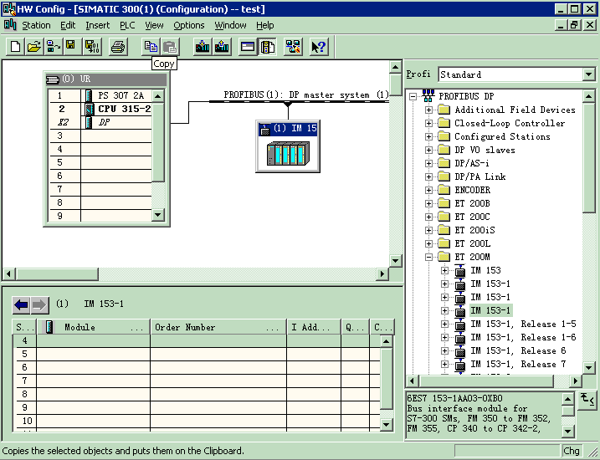Open the Profile Standard dropdown
Image resolution: width=600 pixels, height=460 pixels.
click(588, 74)
